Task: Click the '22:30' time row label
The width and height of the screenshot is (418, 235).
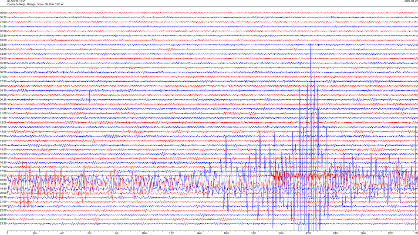Action: point(3,215)
